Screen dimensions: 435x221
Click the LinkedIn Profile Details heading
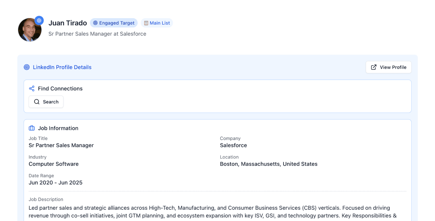[62, 67]
